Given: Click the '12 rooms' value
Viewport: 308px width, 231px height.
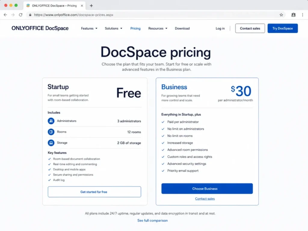Looking at the screenshot, I should coord(134,132).
